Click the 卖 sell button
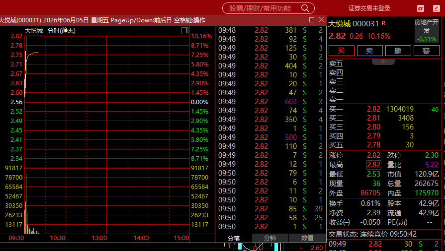 (x=369, y=51)
